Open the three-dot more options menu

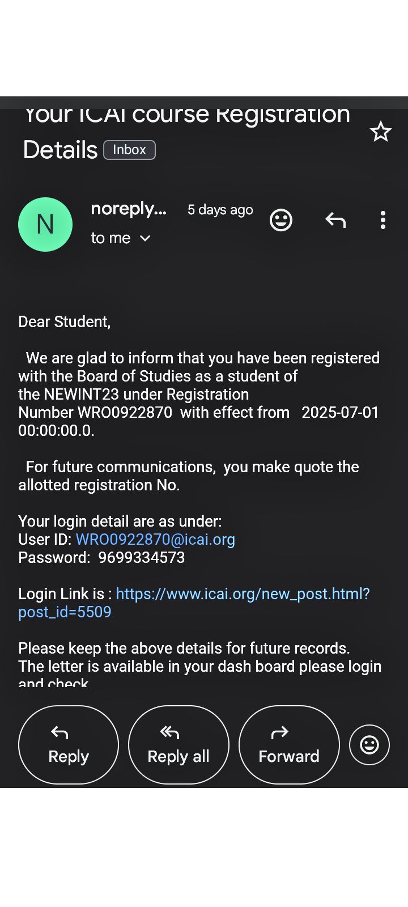click(x=383, y=220)
